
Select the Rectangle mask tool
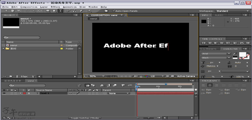click(x=48, y=11)
